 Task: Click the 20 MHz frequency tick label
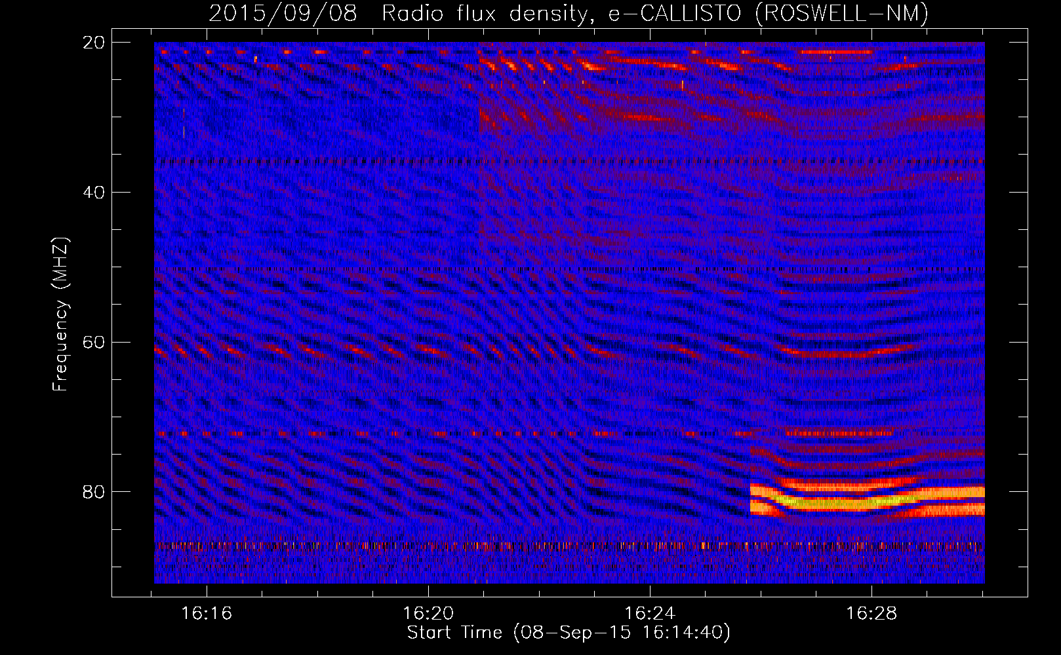pos(94,43)
